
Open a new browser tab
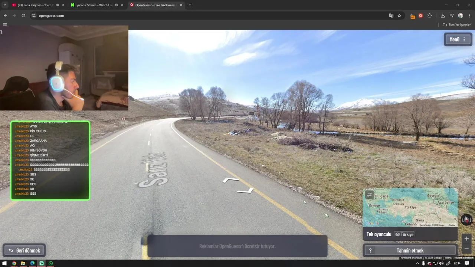click(x=190, y=5)
